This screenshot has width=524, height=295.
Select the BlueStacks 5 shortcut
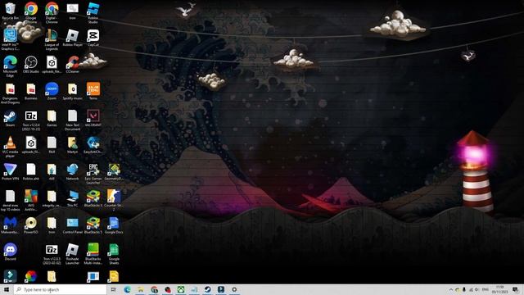click(93, 225)
